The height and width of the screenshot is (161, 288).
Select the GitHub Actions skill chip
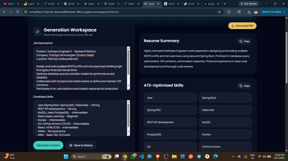[x=225, y=146]
